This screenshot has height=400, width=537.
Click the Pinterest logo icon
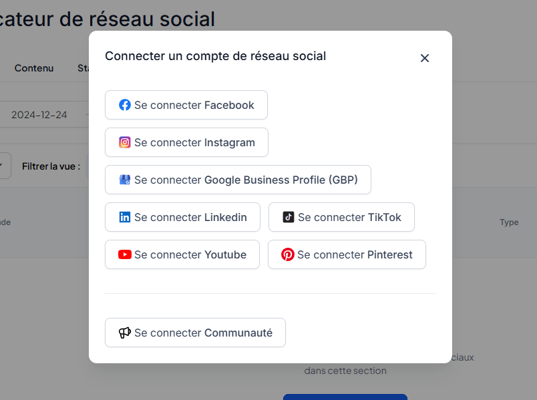288,254
